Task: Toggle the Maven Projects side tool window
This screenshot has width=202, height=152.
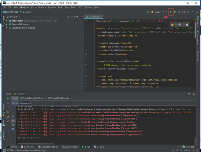Action: pyautogui.click(x=198, y=39)
